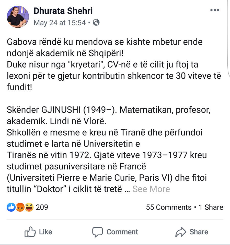Show the list of 209 reactions
This screenshot has width=230, height=245.
pyautogui.click(x=42, y=207)
